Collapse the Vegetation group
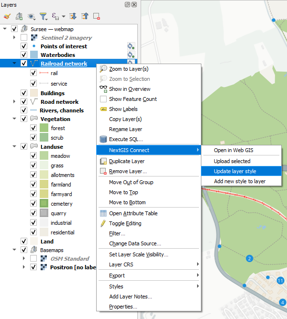This screenshot has width=287, height=319. pos(14,119)
